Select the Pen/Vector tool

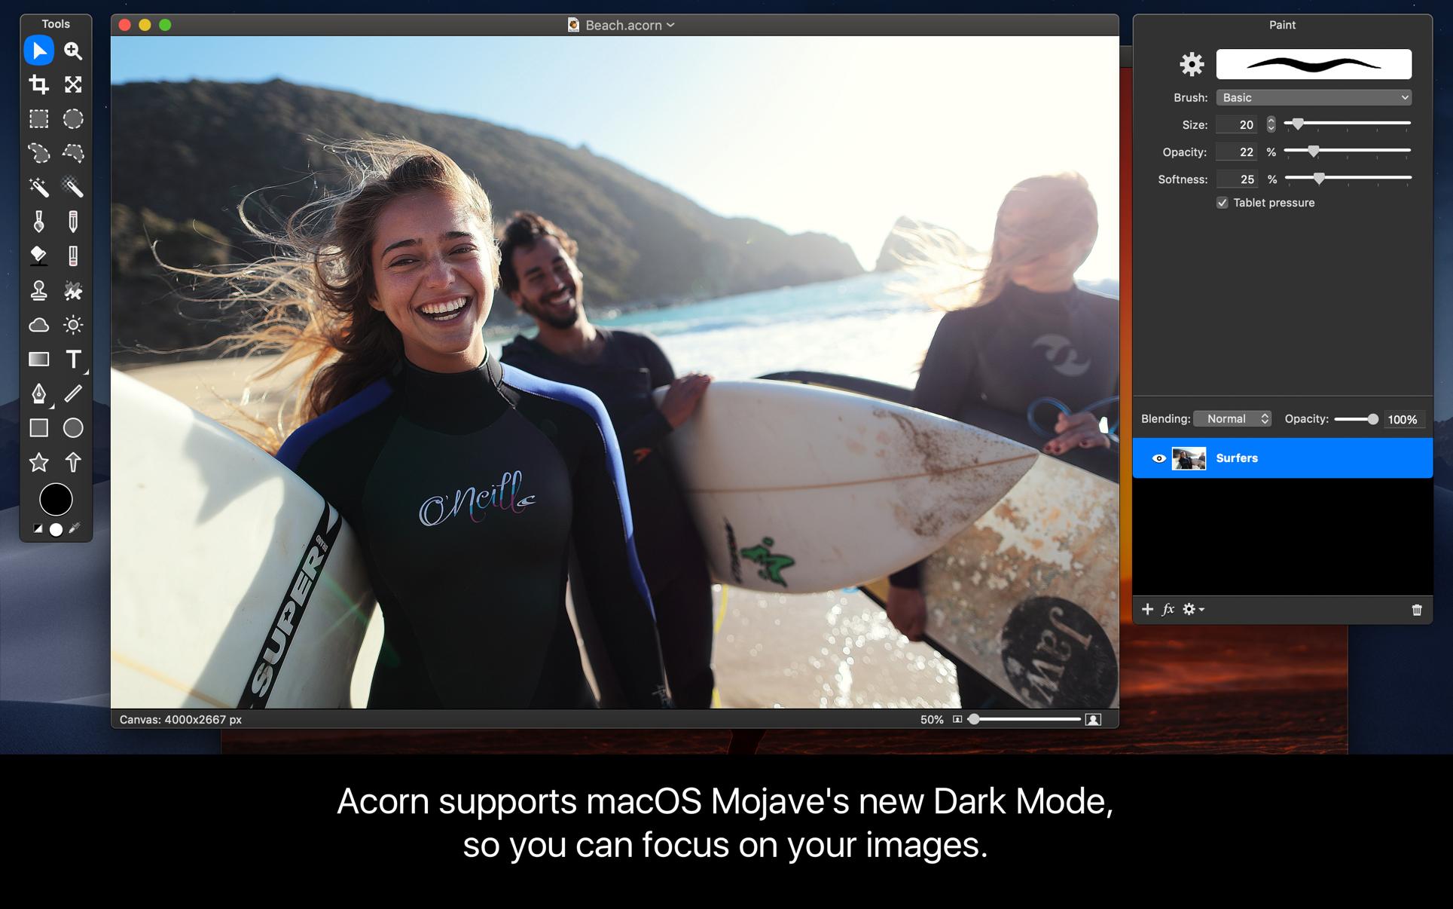[x=38, y=393]
